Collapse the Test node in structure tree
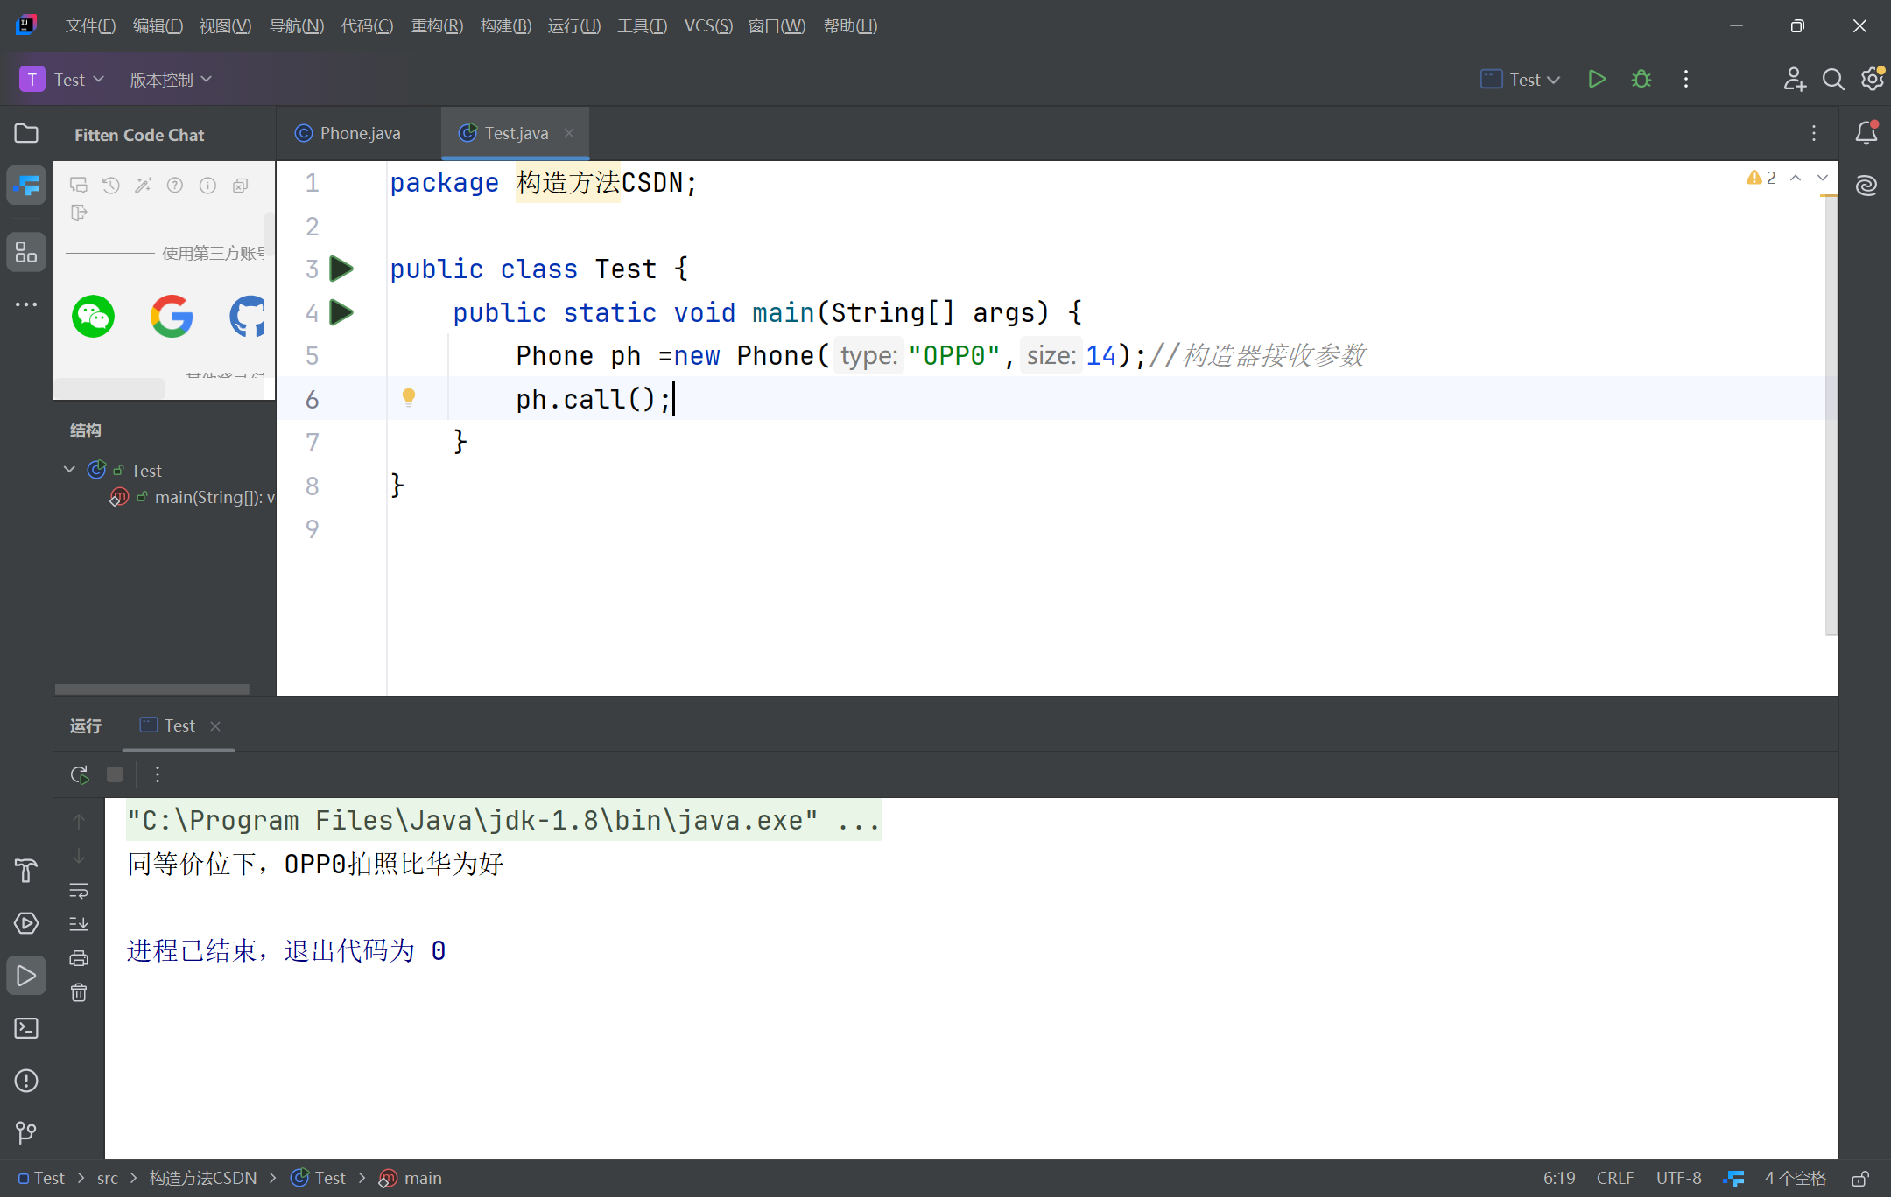The width and height of the screenshot is (1891, 1197). 70,470
